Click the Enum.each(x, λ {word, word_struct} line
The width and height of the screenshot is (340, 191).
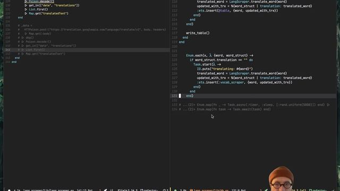pyautogui.click(x=219, y=55)
